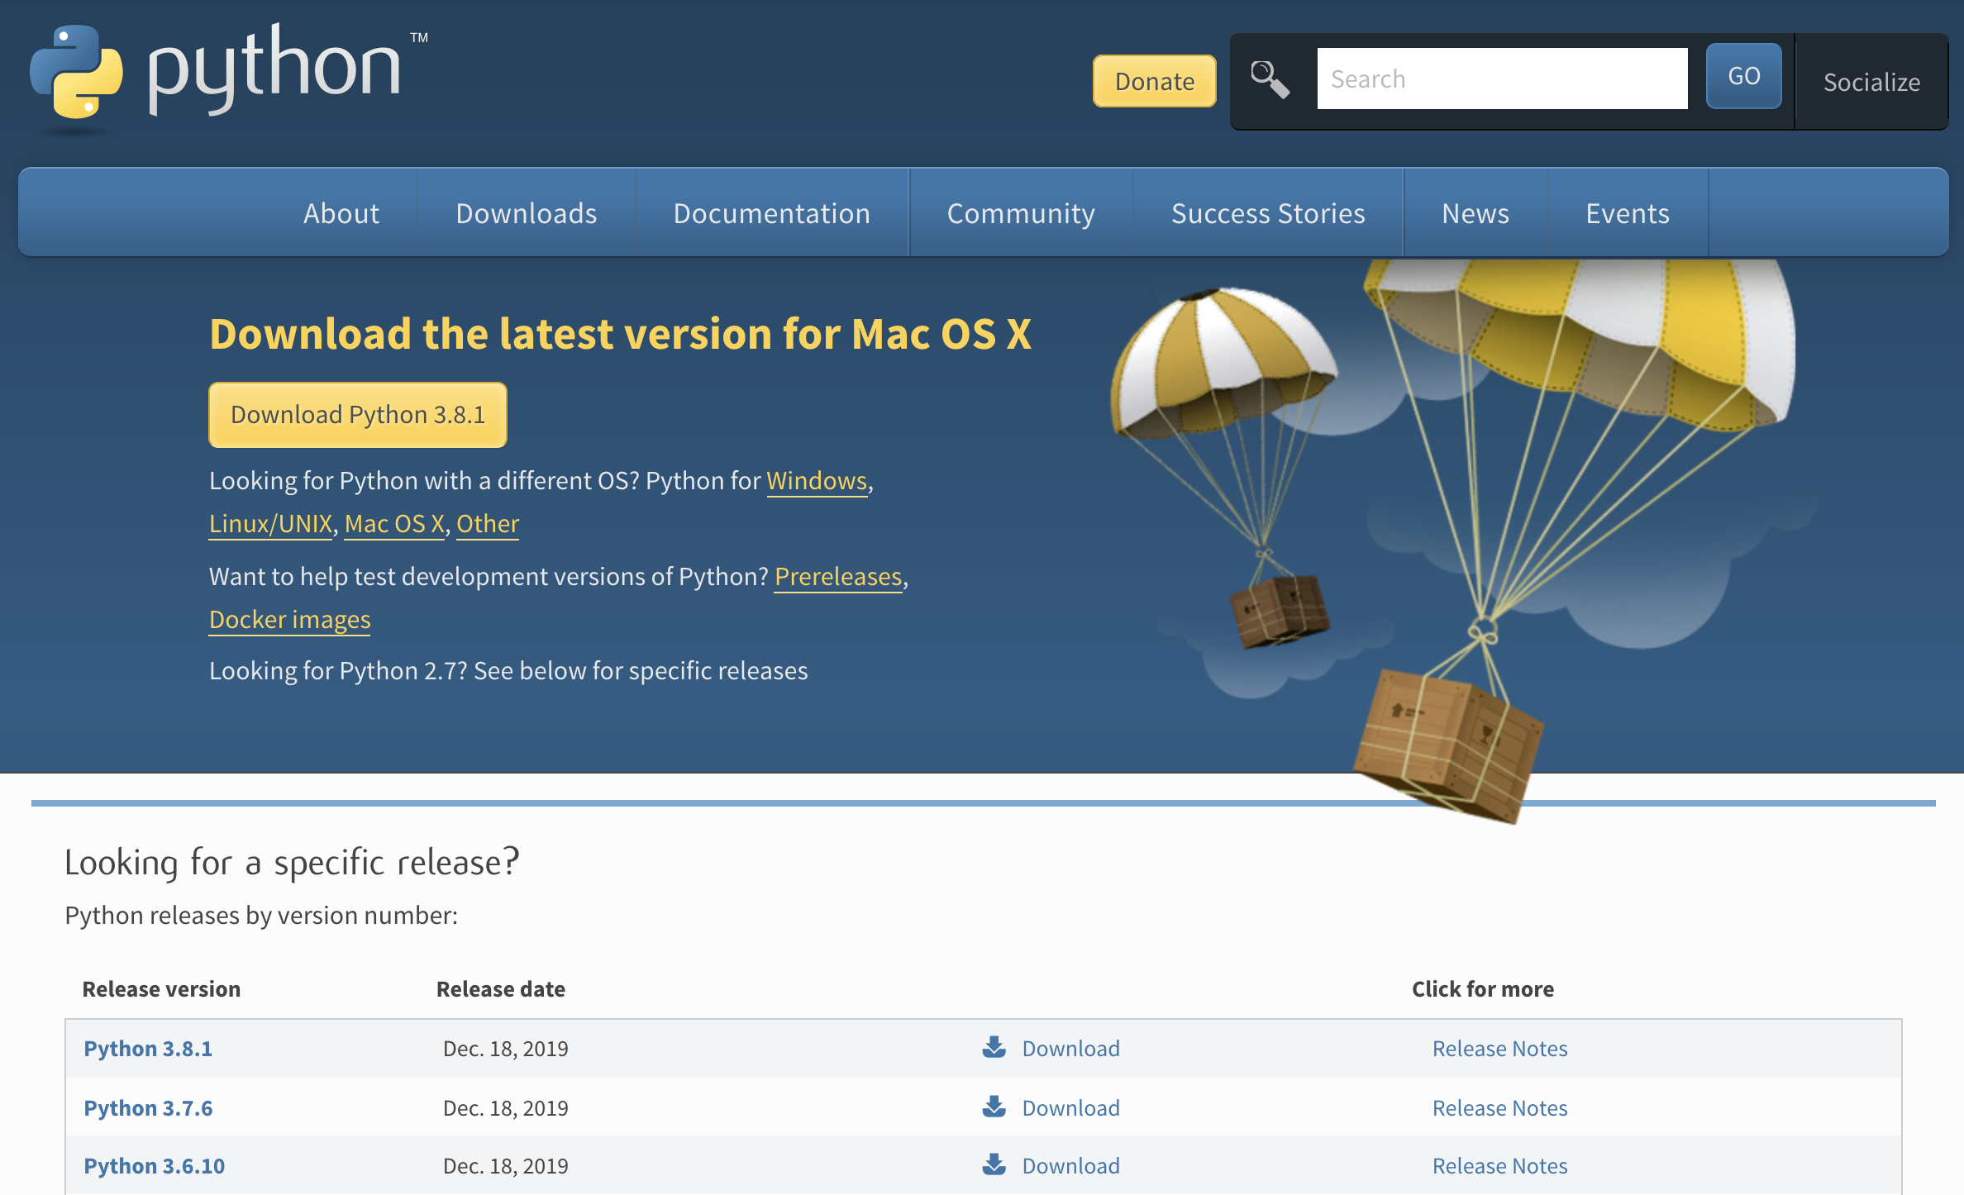
Task: Click 'Looking for Python 2.7?' sentence
Action: (508, 671)
